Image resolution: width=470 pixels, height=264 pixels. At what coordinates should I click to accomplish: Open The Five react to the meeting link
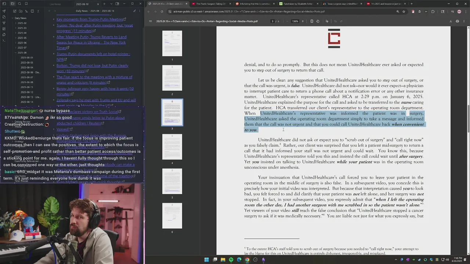click(x=94, y=80)
